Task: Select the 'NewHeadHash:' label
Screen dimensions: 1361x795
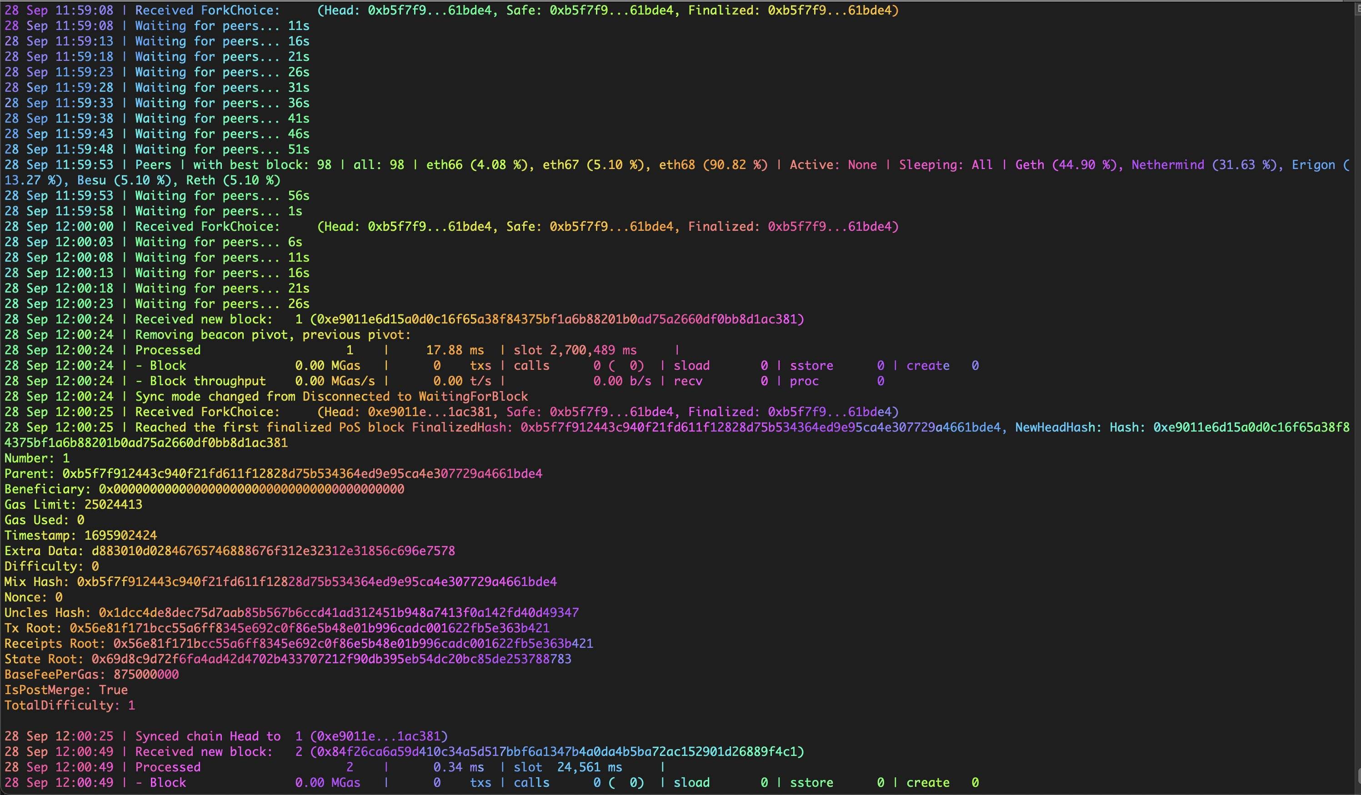Action: coord(1059,427)
